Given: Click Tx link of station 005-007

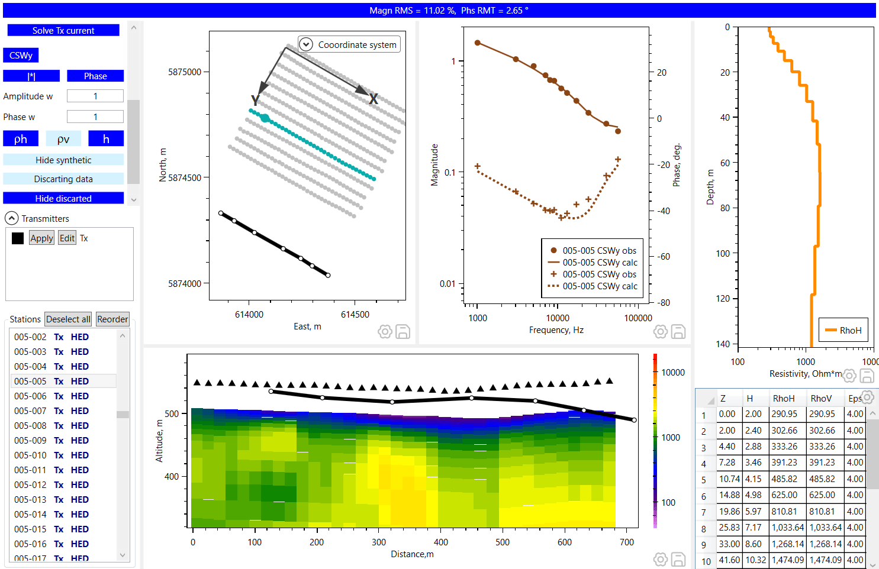Looking at the screenshot, I should [x=59, y=410].
